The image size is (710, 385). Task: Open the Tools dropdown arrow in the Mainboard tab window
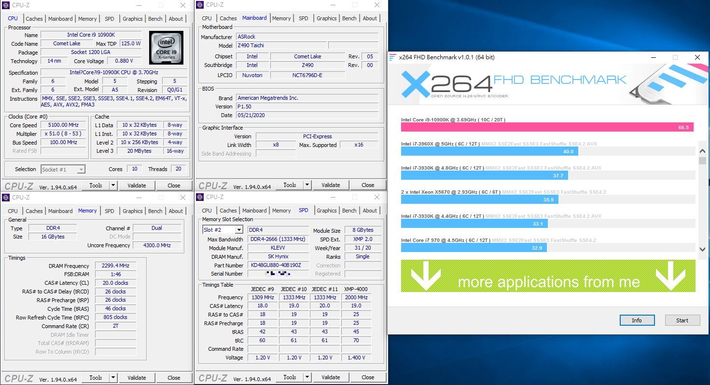(307, 185)
